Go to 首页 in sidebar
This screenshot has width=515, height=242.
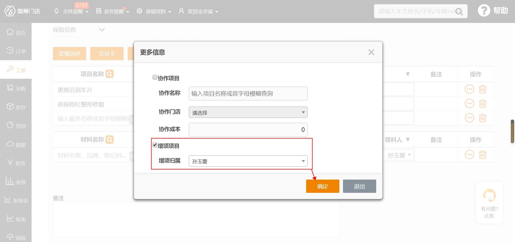point(16,33)
